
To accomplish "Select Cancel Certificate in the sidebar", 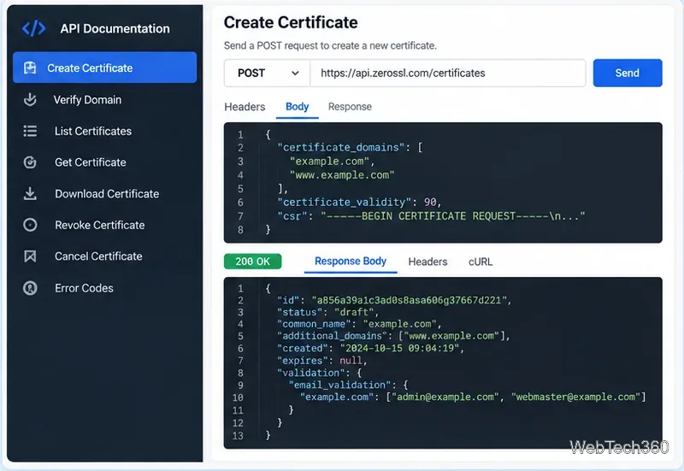I will point(98,256).
